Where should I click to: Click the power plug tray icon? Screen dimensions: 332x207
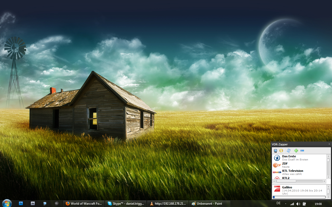(x=304, y=204)
